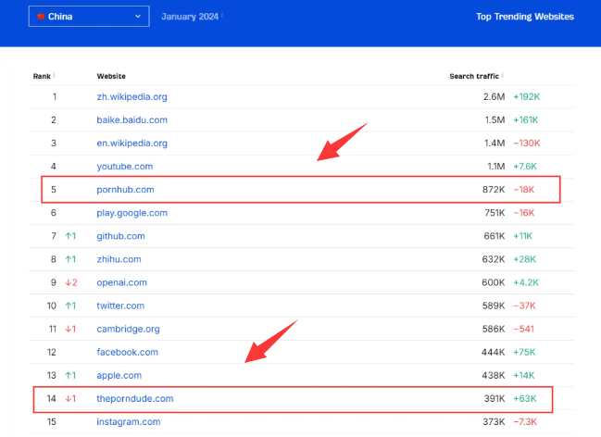Open the China country dropdown
Viewport: 601px width, 437px height.
tap(89, 17)
